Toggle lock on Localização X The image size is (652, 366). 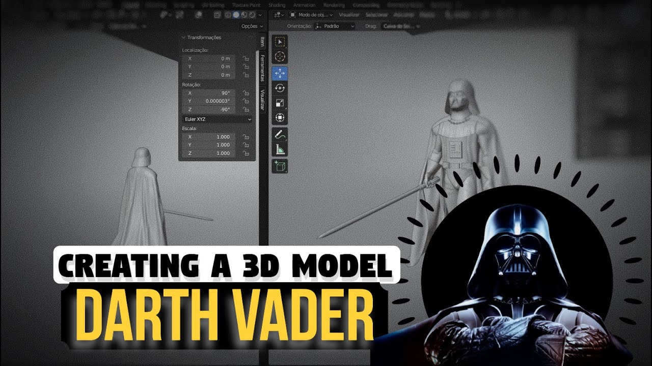click(246, 58)
